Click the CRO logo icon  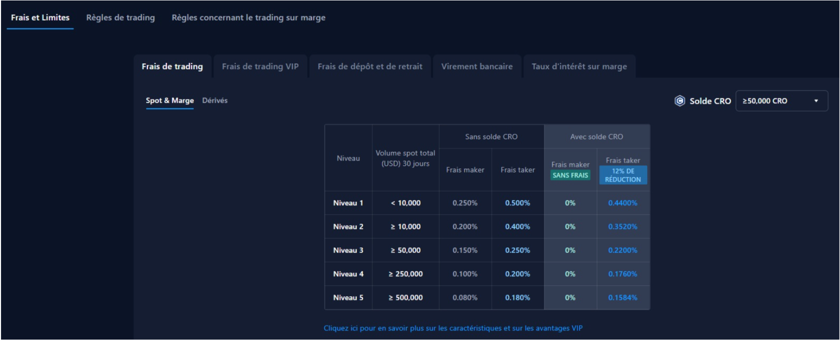679,101
